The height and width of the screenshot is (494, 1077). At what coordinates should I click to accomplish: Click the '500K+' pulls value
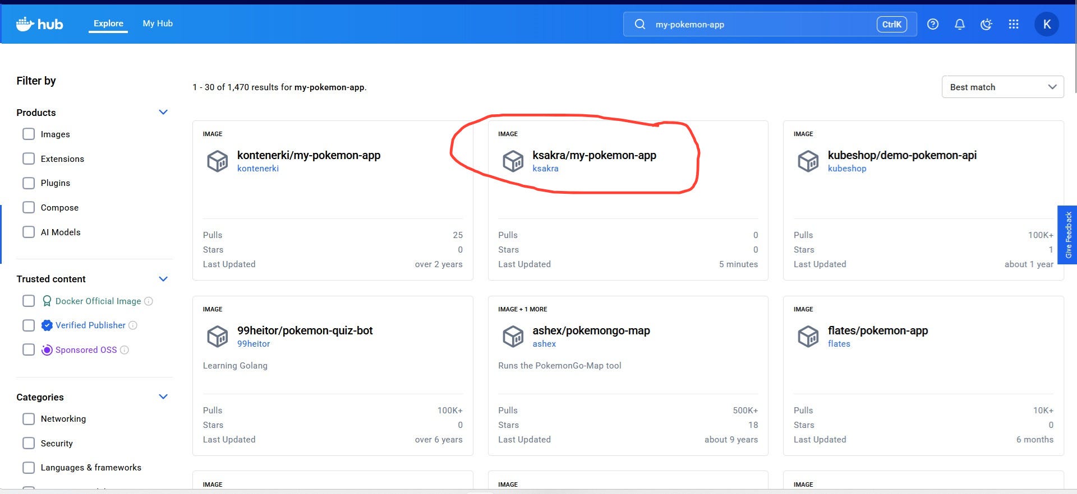745,411
